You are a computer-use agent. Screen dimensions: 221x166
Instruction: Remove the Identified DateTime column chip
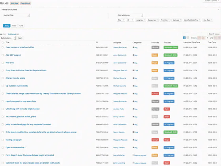click(x=200, y=20)
